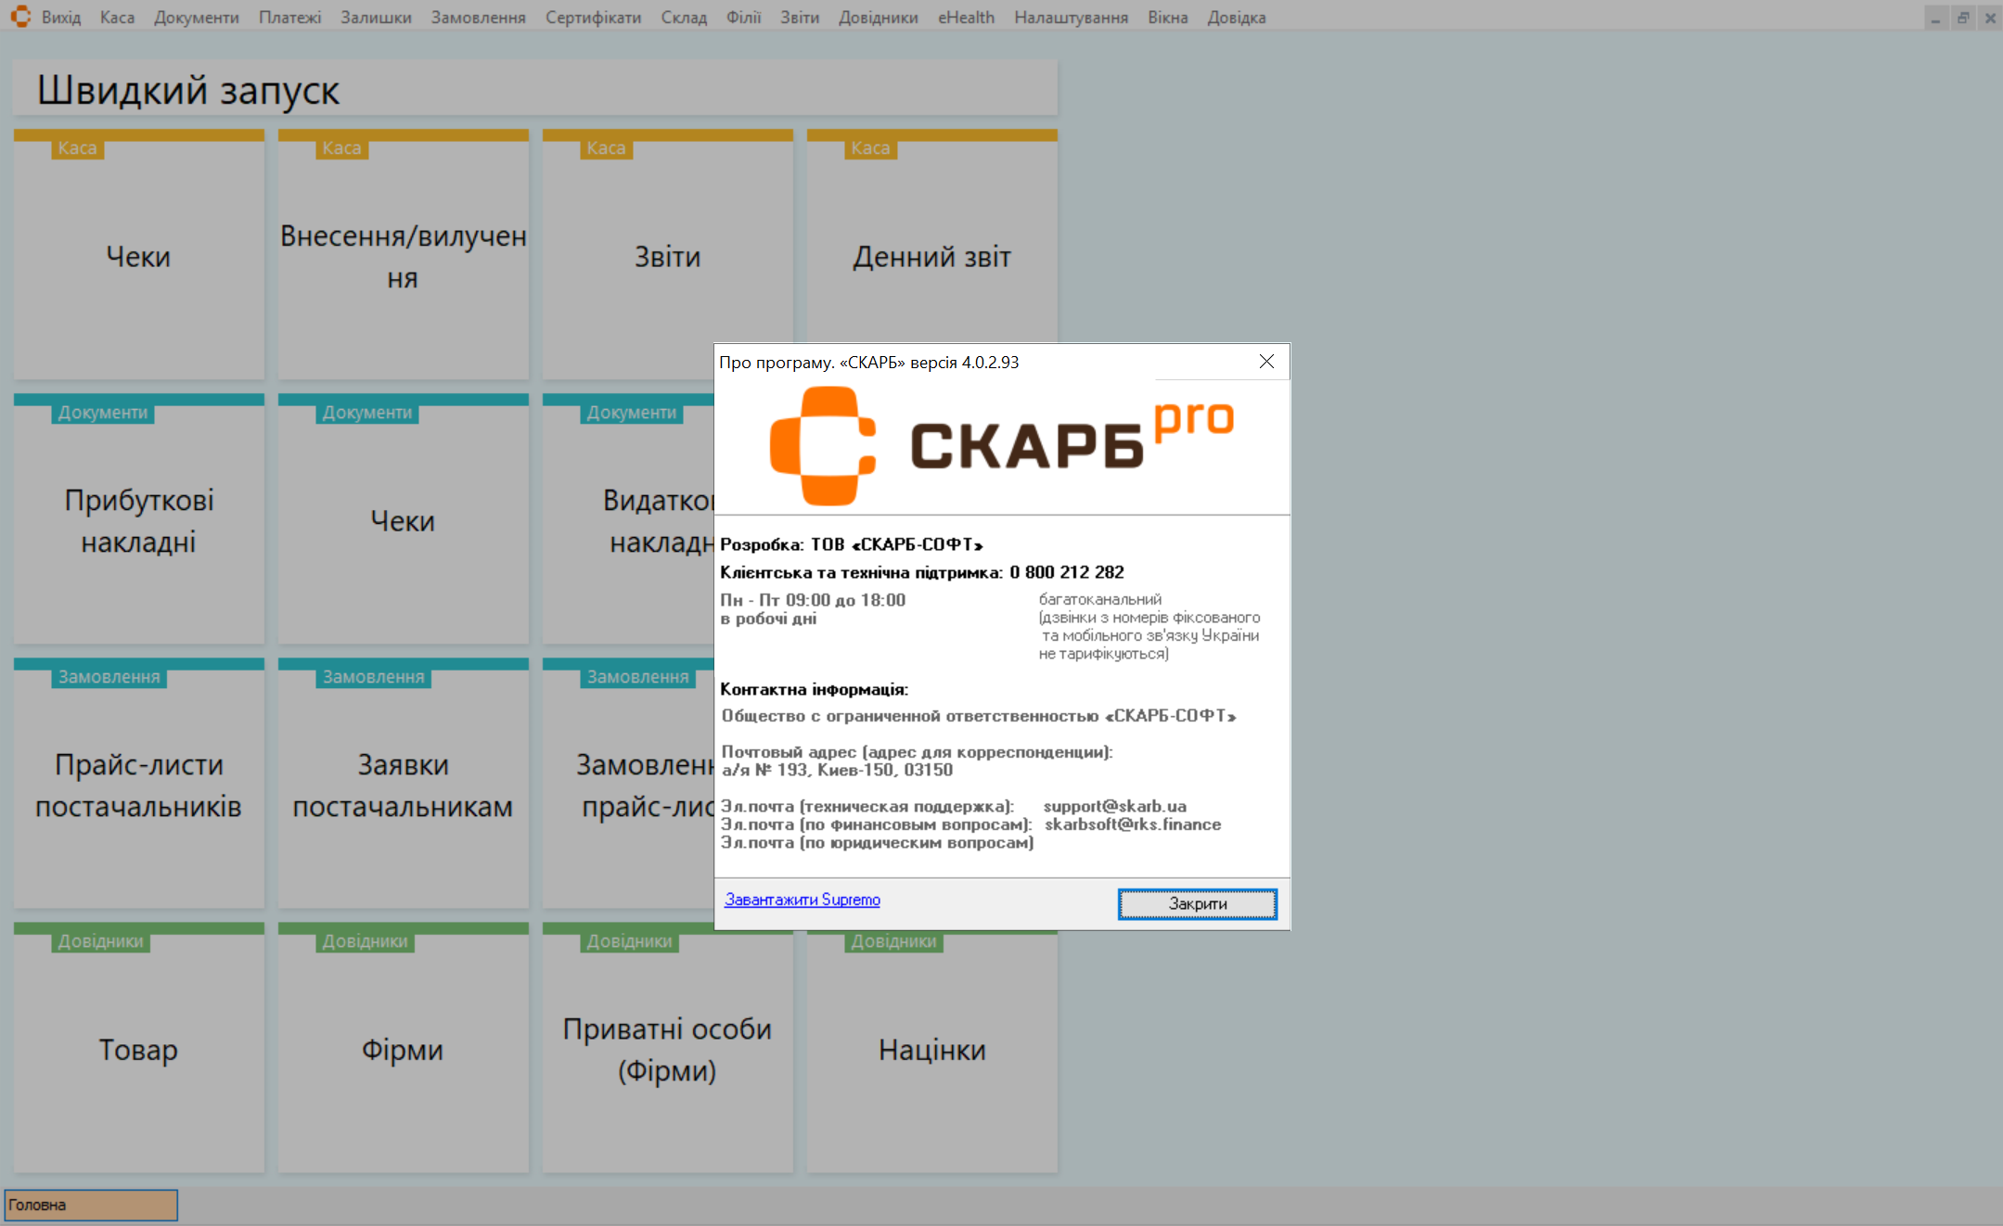This screenshot has height=1226, width=2003.
Task: Open the Каса menu
Action: point(117,18)
